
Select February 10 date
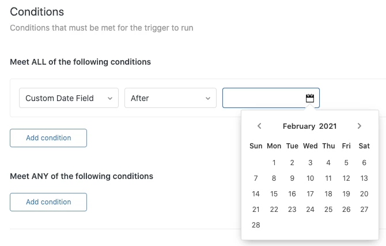point(310,178)
